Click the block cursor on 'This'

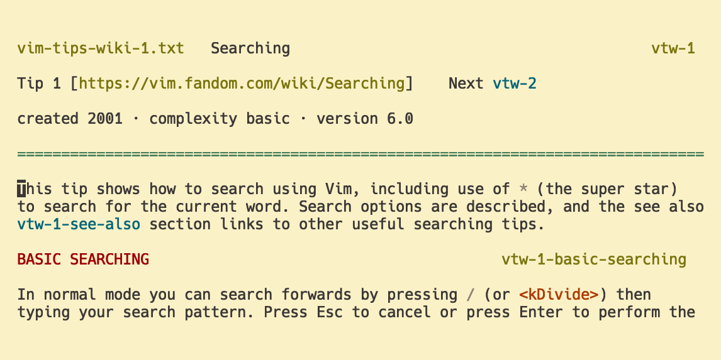coord(21,189)
